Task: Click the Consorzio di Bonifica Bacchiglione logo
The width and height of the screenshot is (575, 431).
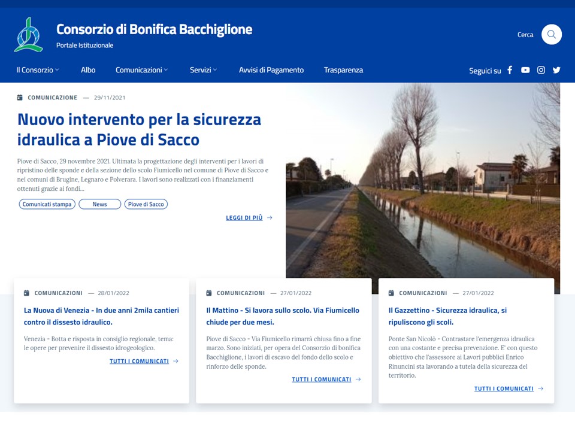Action: coord(28,35)
